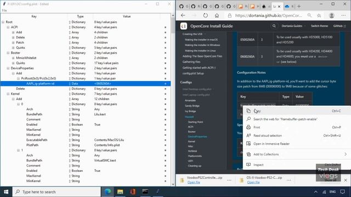Expand the ACPI Add array
351x197 pixels.
click(13, 32)
